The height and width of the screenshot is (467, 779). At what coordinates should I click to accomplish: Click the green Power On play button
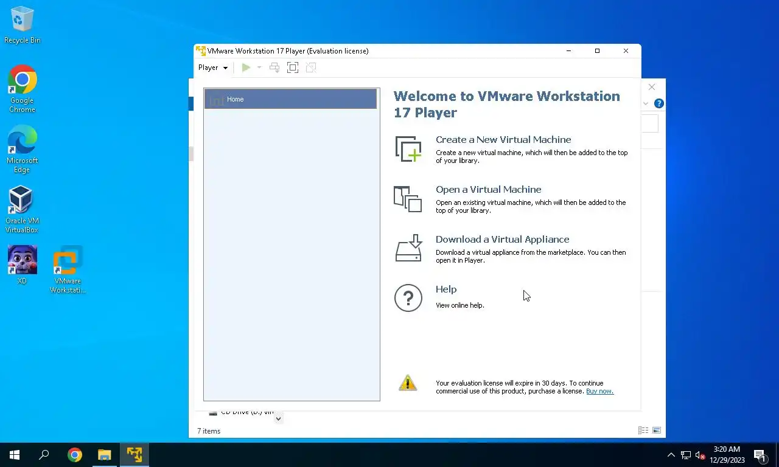coord(246,67)
